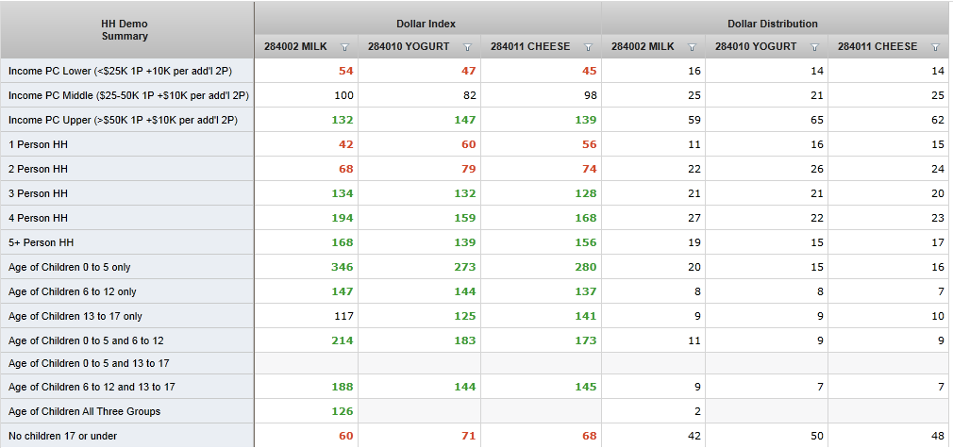Select the Age of Children All Three Groups row

[x=84, y=411]
